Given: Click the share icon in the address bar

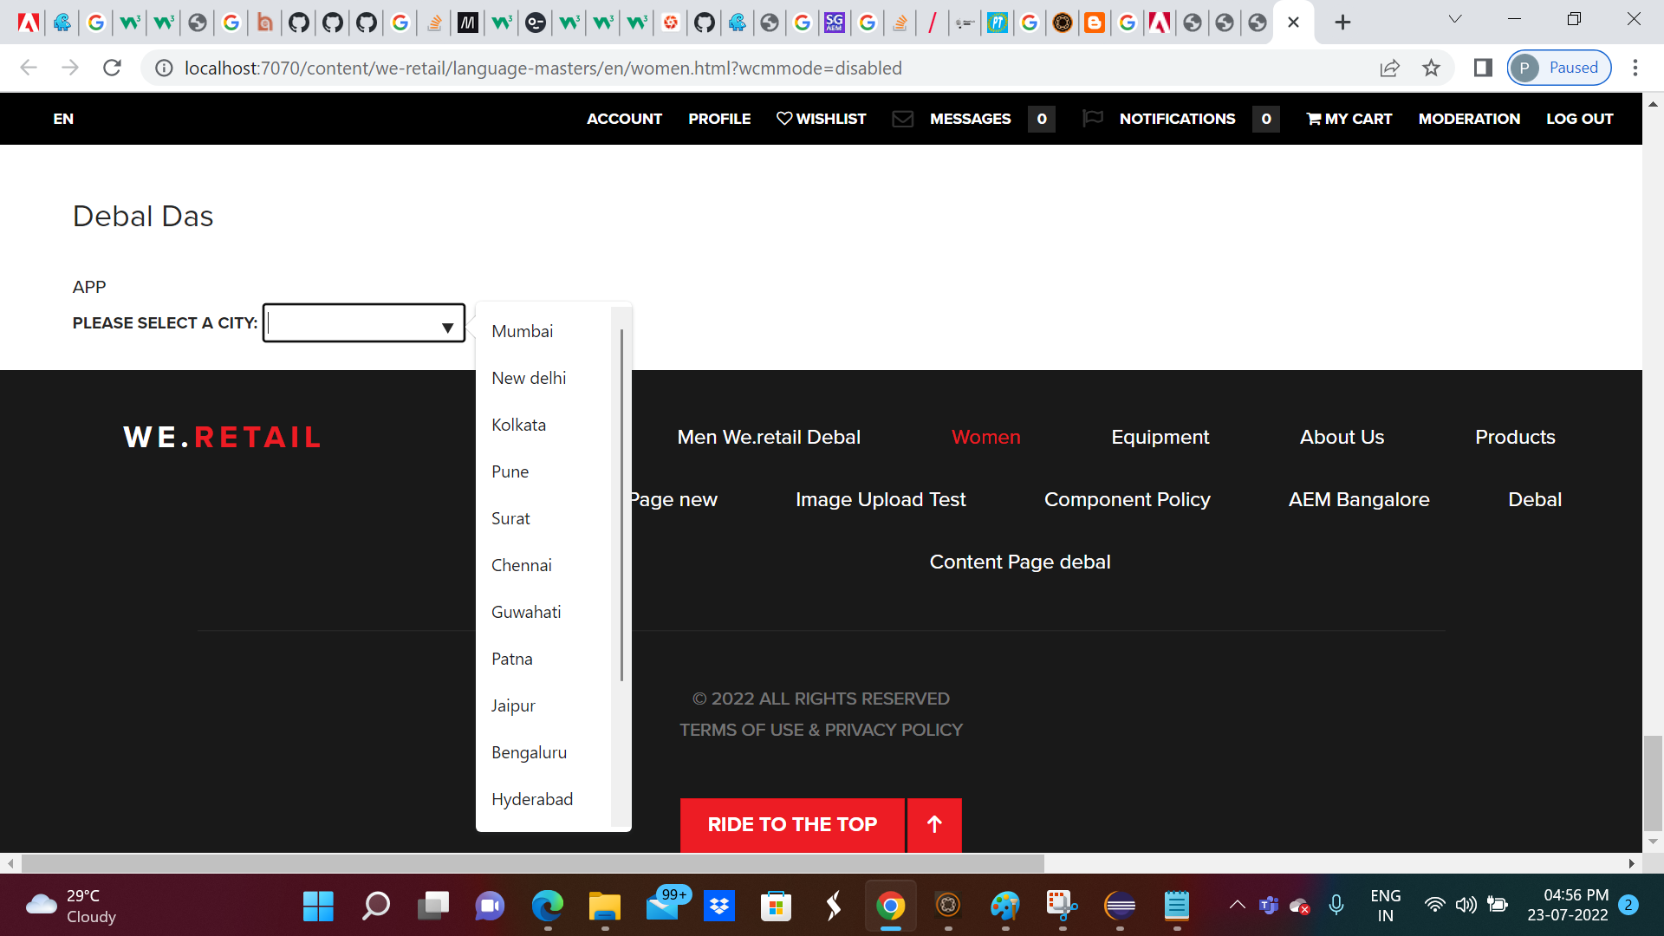Looking at the screenshot, I should (x=1390, y=68).
